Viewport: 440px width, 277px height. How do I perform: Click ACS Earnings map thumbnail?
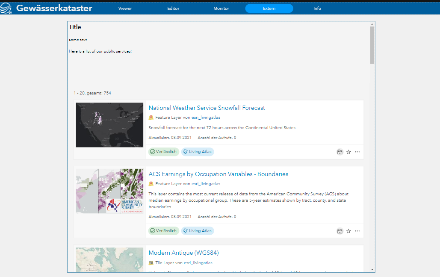(109, 191)
